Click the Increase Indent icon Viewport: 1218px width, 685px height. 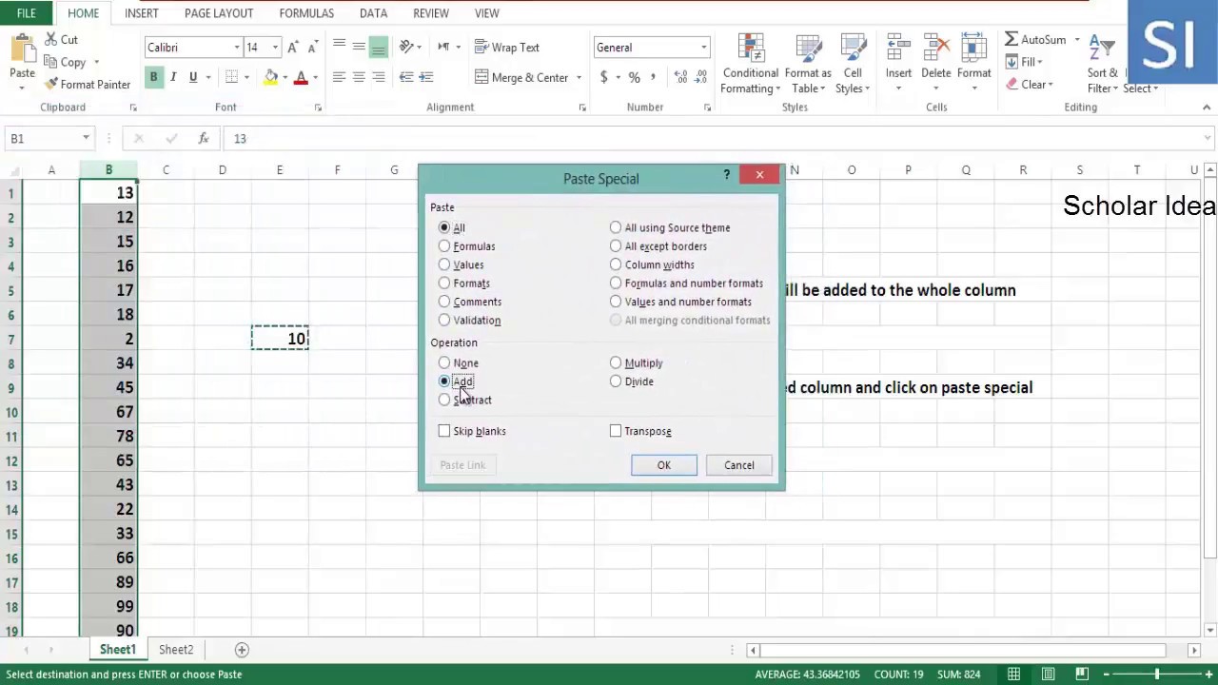426,77
